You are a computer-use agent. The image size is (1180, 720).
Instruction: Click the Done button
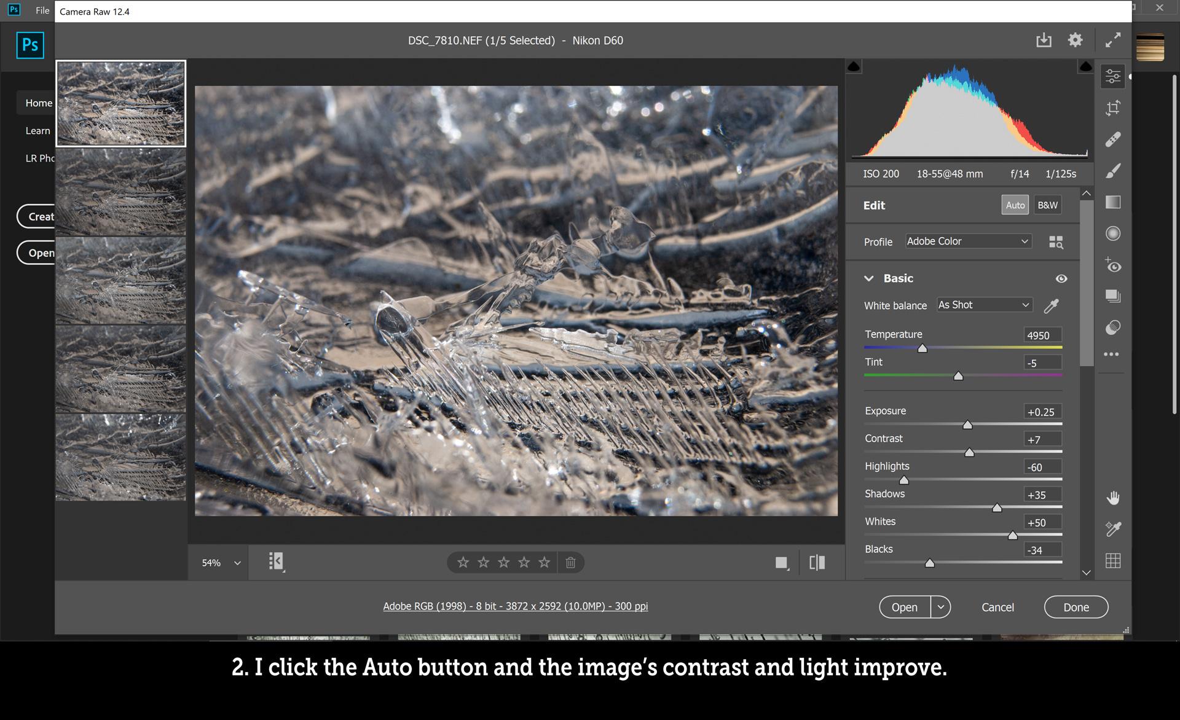(1076, 607)
